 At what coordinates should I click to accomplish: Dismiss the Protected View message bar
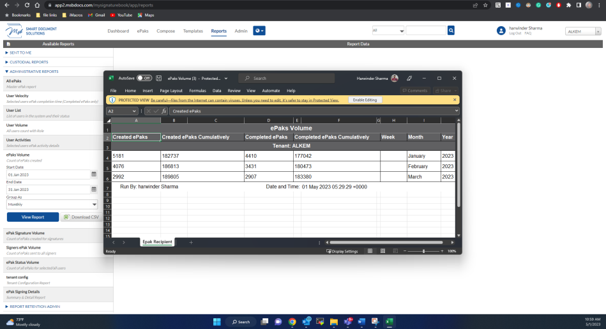coord(455,100)
